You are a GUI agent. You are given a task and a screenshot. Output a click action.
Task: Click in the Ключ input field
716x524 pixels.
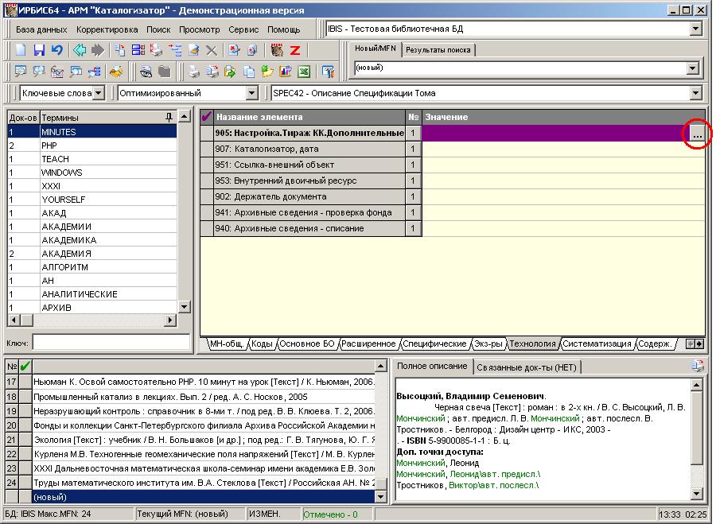[x=111, y=343]
